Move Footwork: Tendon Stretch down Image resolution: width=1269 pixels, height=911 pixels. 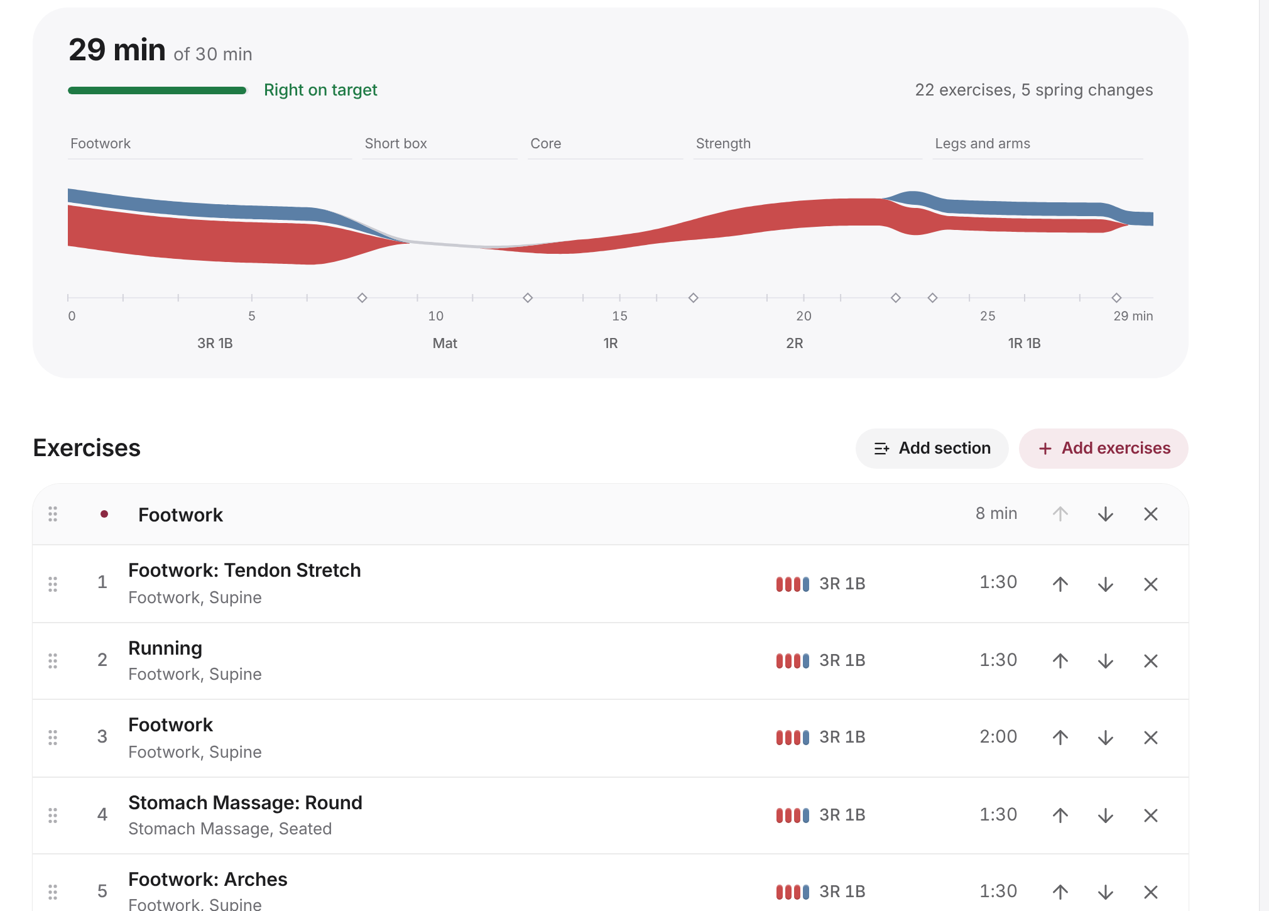pos(1106,584)
